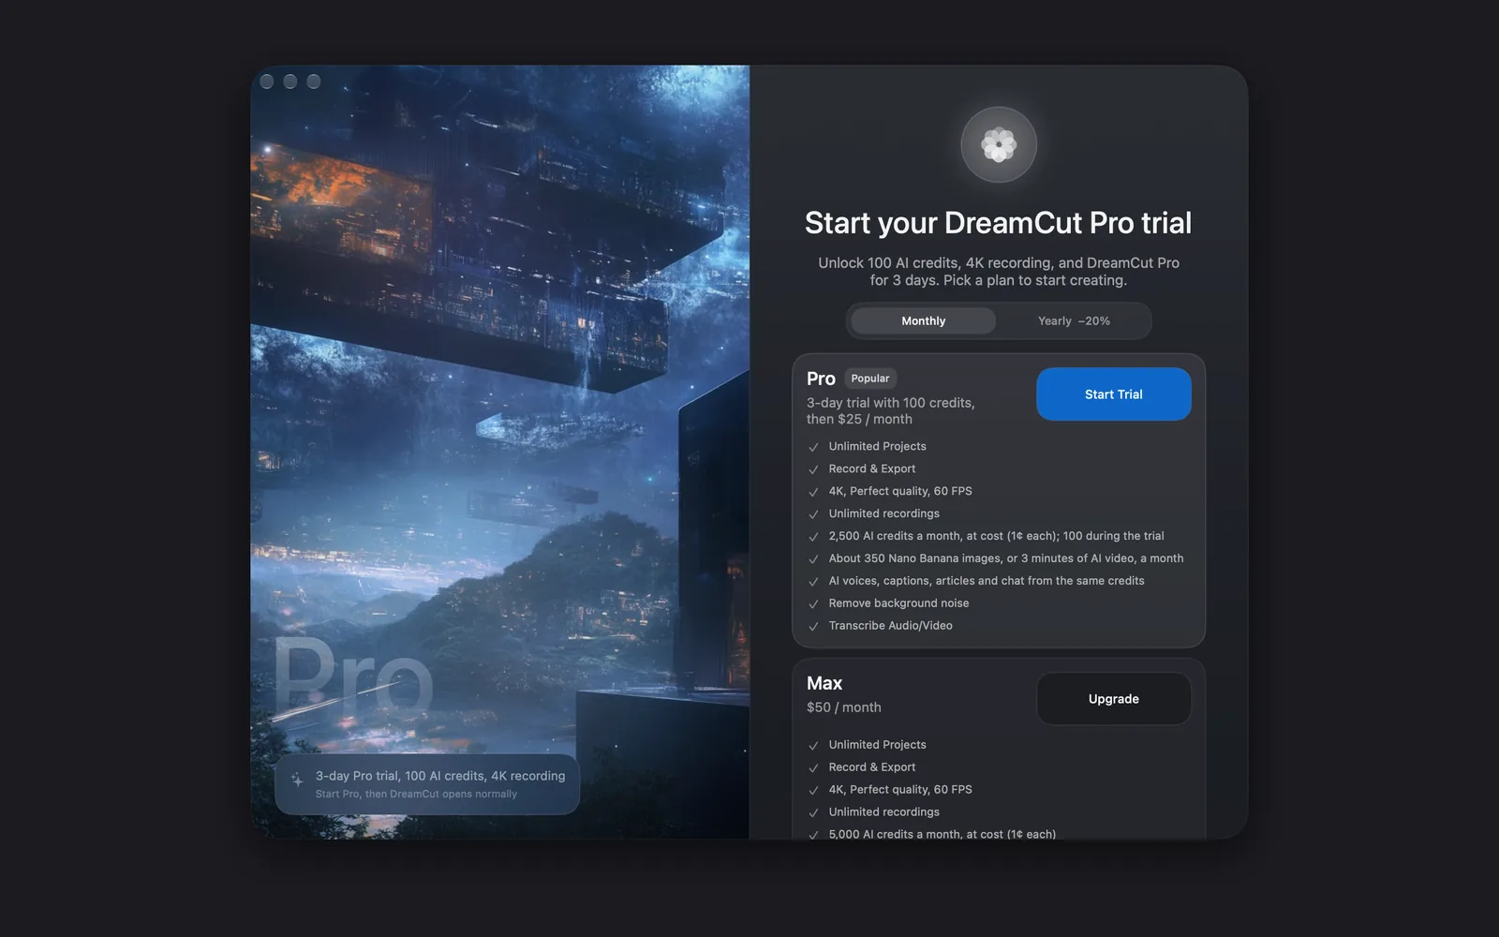This screenshot has height=937, width=1499.
Task: Click the Popular badge next to Pro
Action: [x=870, y=379]
